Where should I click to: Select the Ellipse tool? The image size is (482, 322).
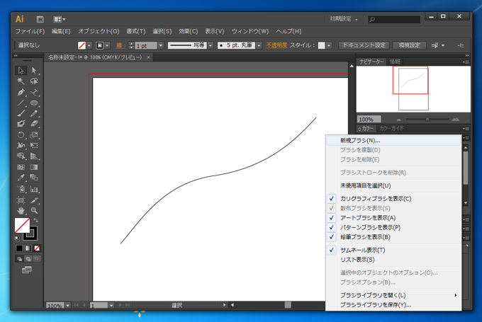[x=34, y=103]
